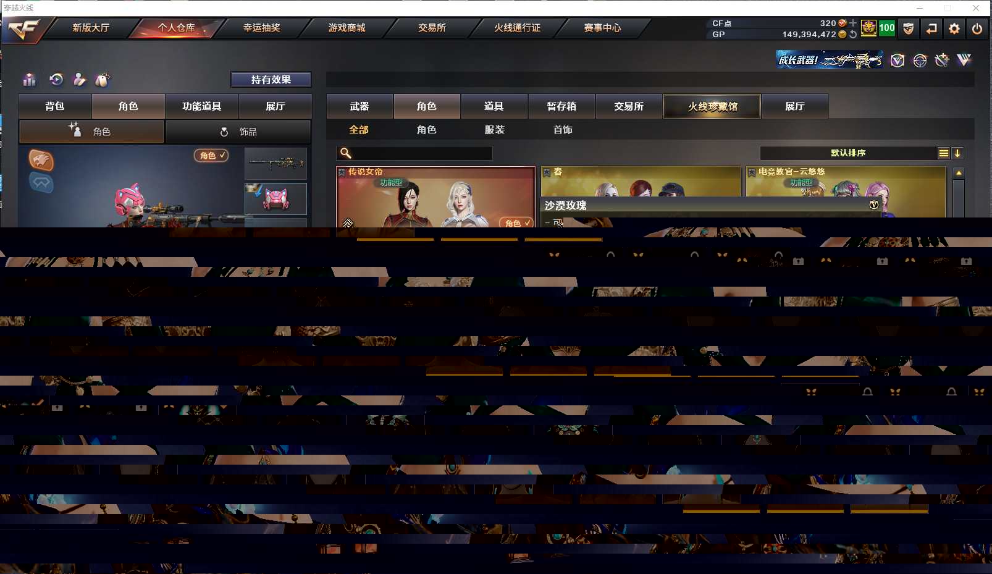This screenshot has width=992, height=574.
Task: Click the power exit icon
Action: pos(977,28)
